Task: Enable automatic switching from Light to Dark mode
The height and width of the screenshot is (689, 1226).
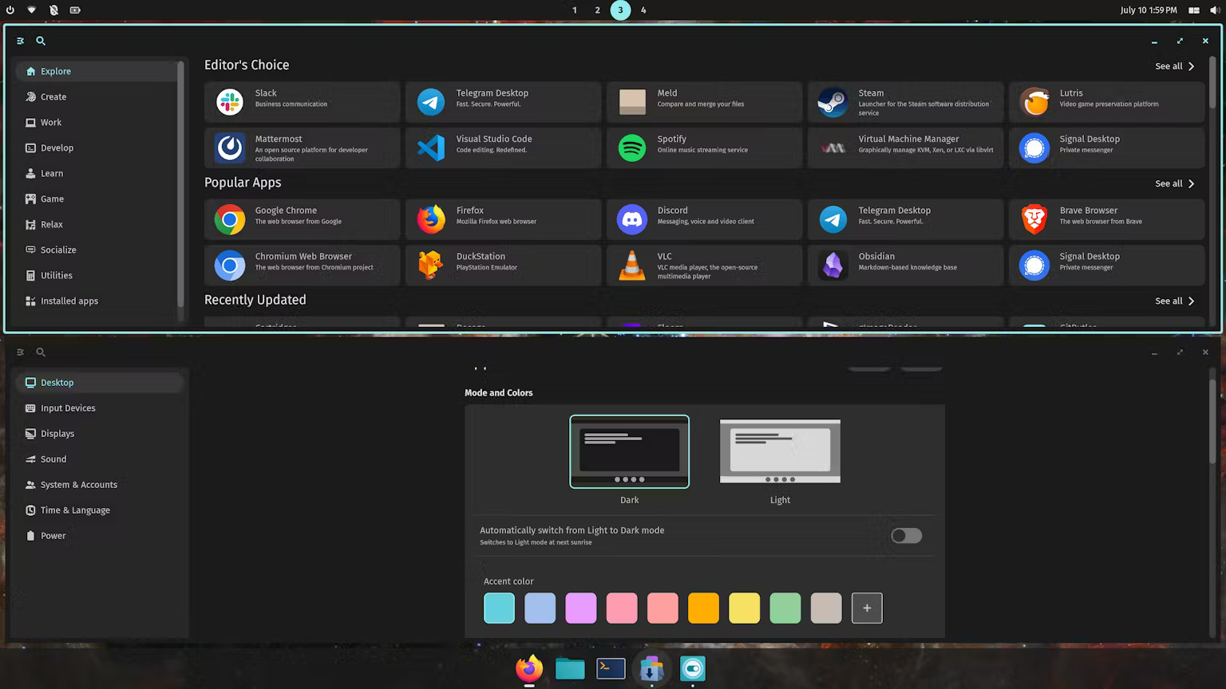Action: coord(905,535)
